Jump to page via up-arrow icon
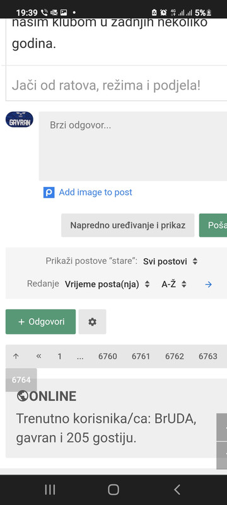The image size is (227, 505). point(16,356)
